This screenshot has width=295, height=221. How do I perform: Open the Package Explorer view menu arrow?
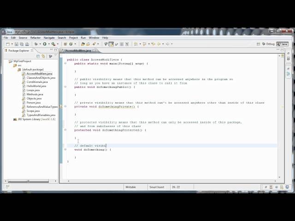(x=55, y=56)
